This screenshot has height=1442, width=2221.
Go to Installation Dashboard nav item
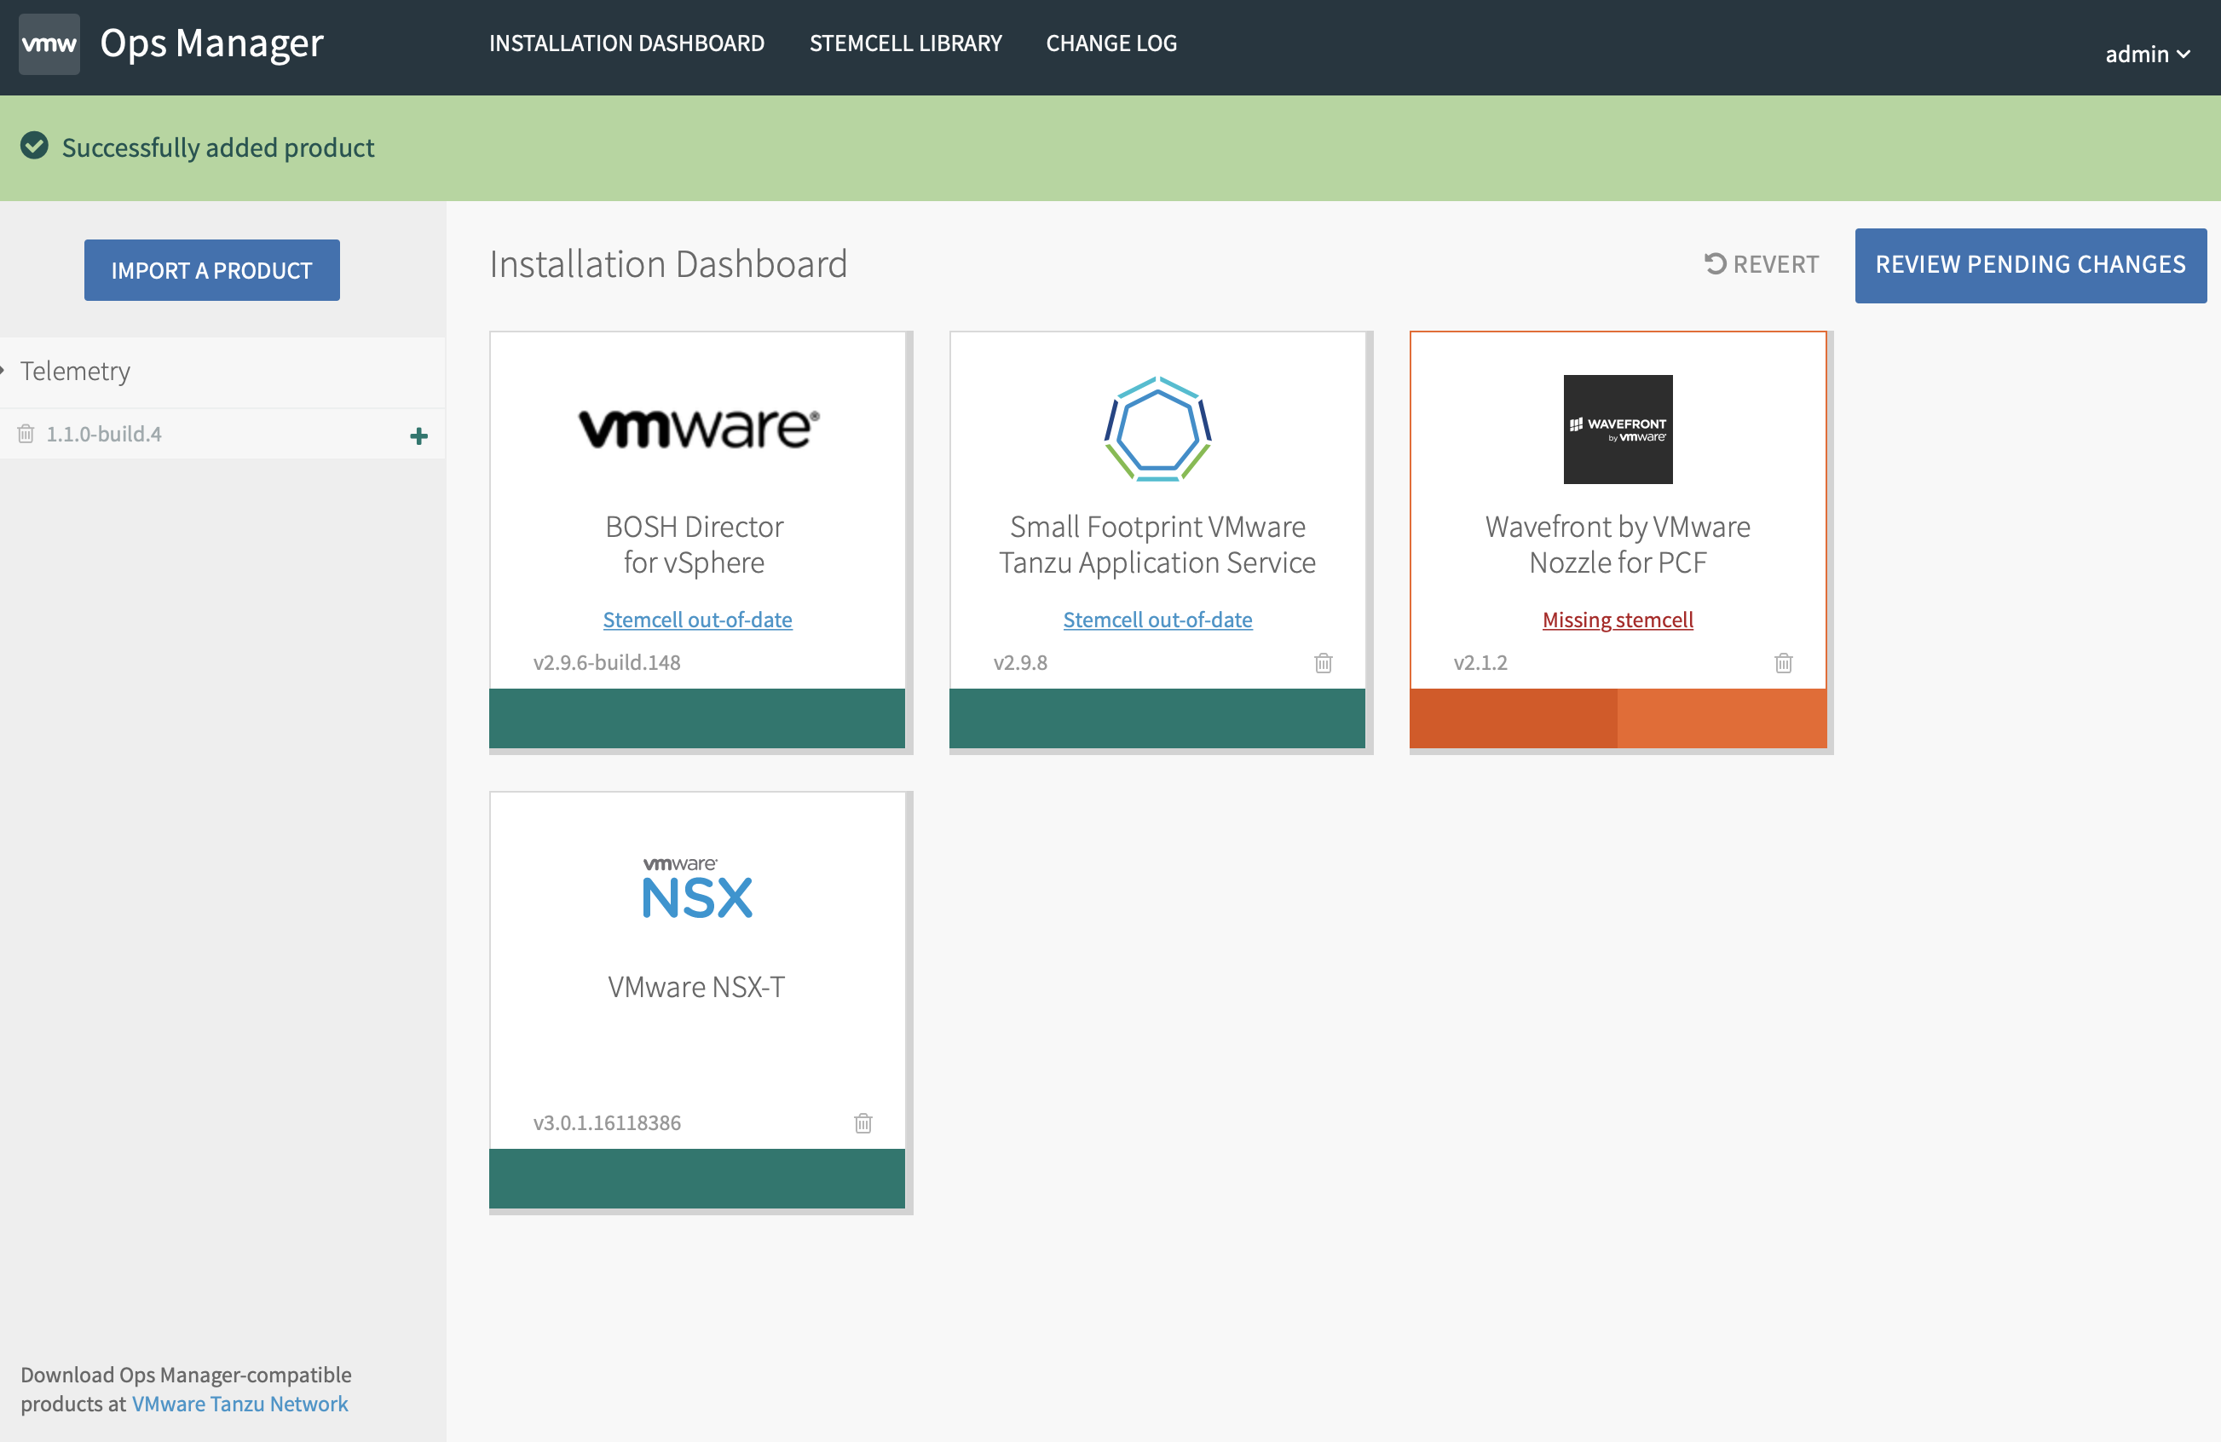(626, 43)
